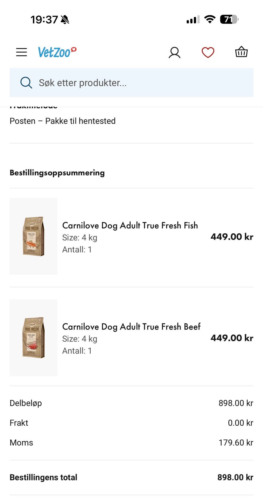Tap "Posten – Pakke til hentested" shipping text
The height and width of the screenshot is (503, 263).
click(x=62, y=121)
